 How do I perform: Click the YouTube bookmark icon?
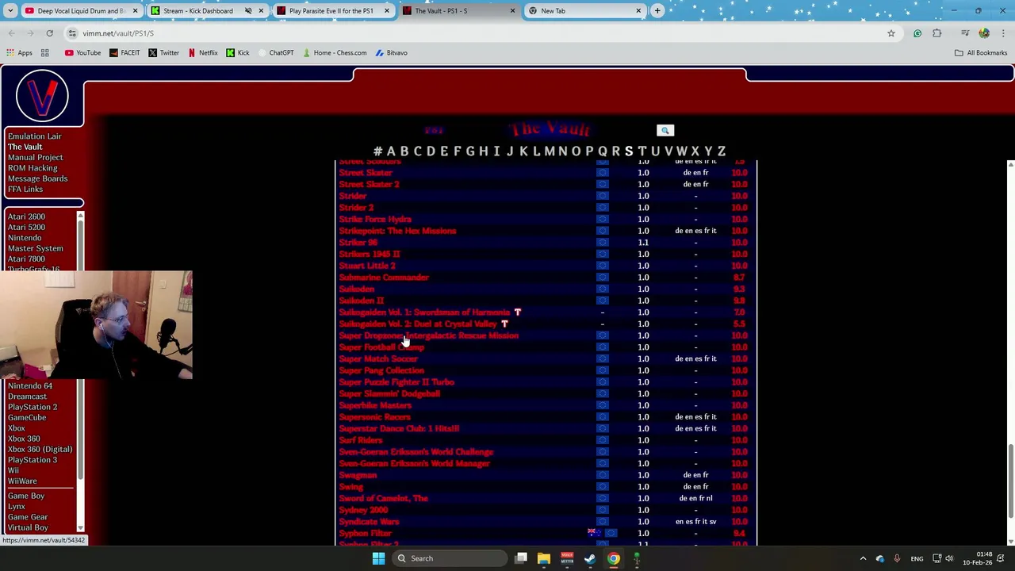[x=69, y=53]
